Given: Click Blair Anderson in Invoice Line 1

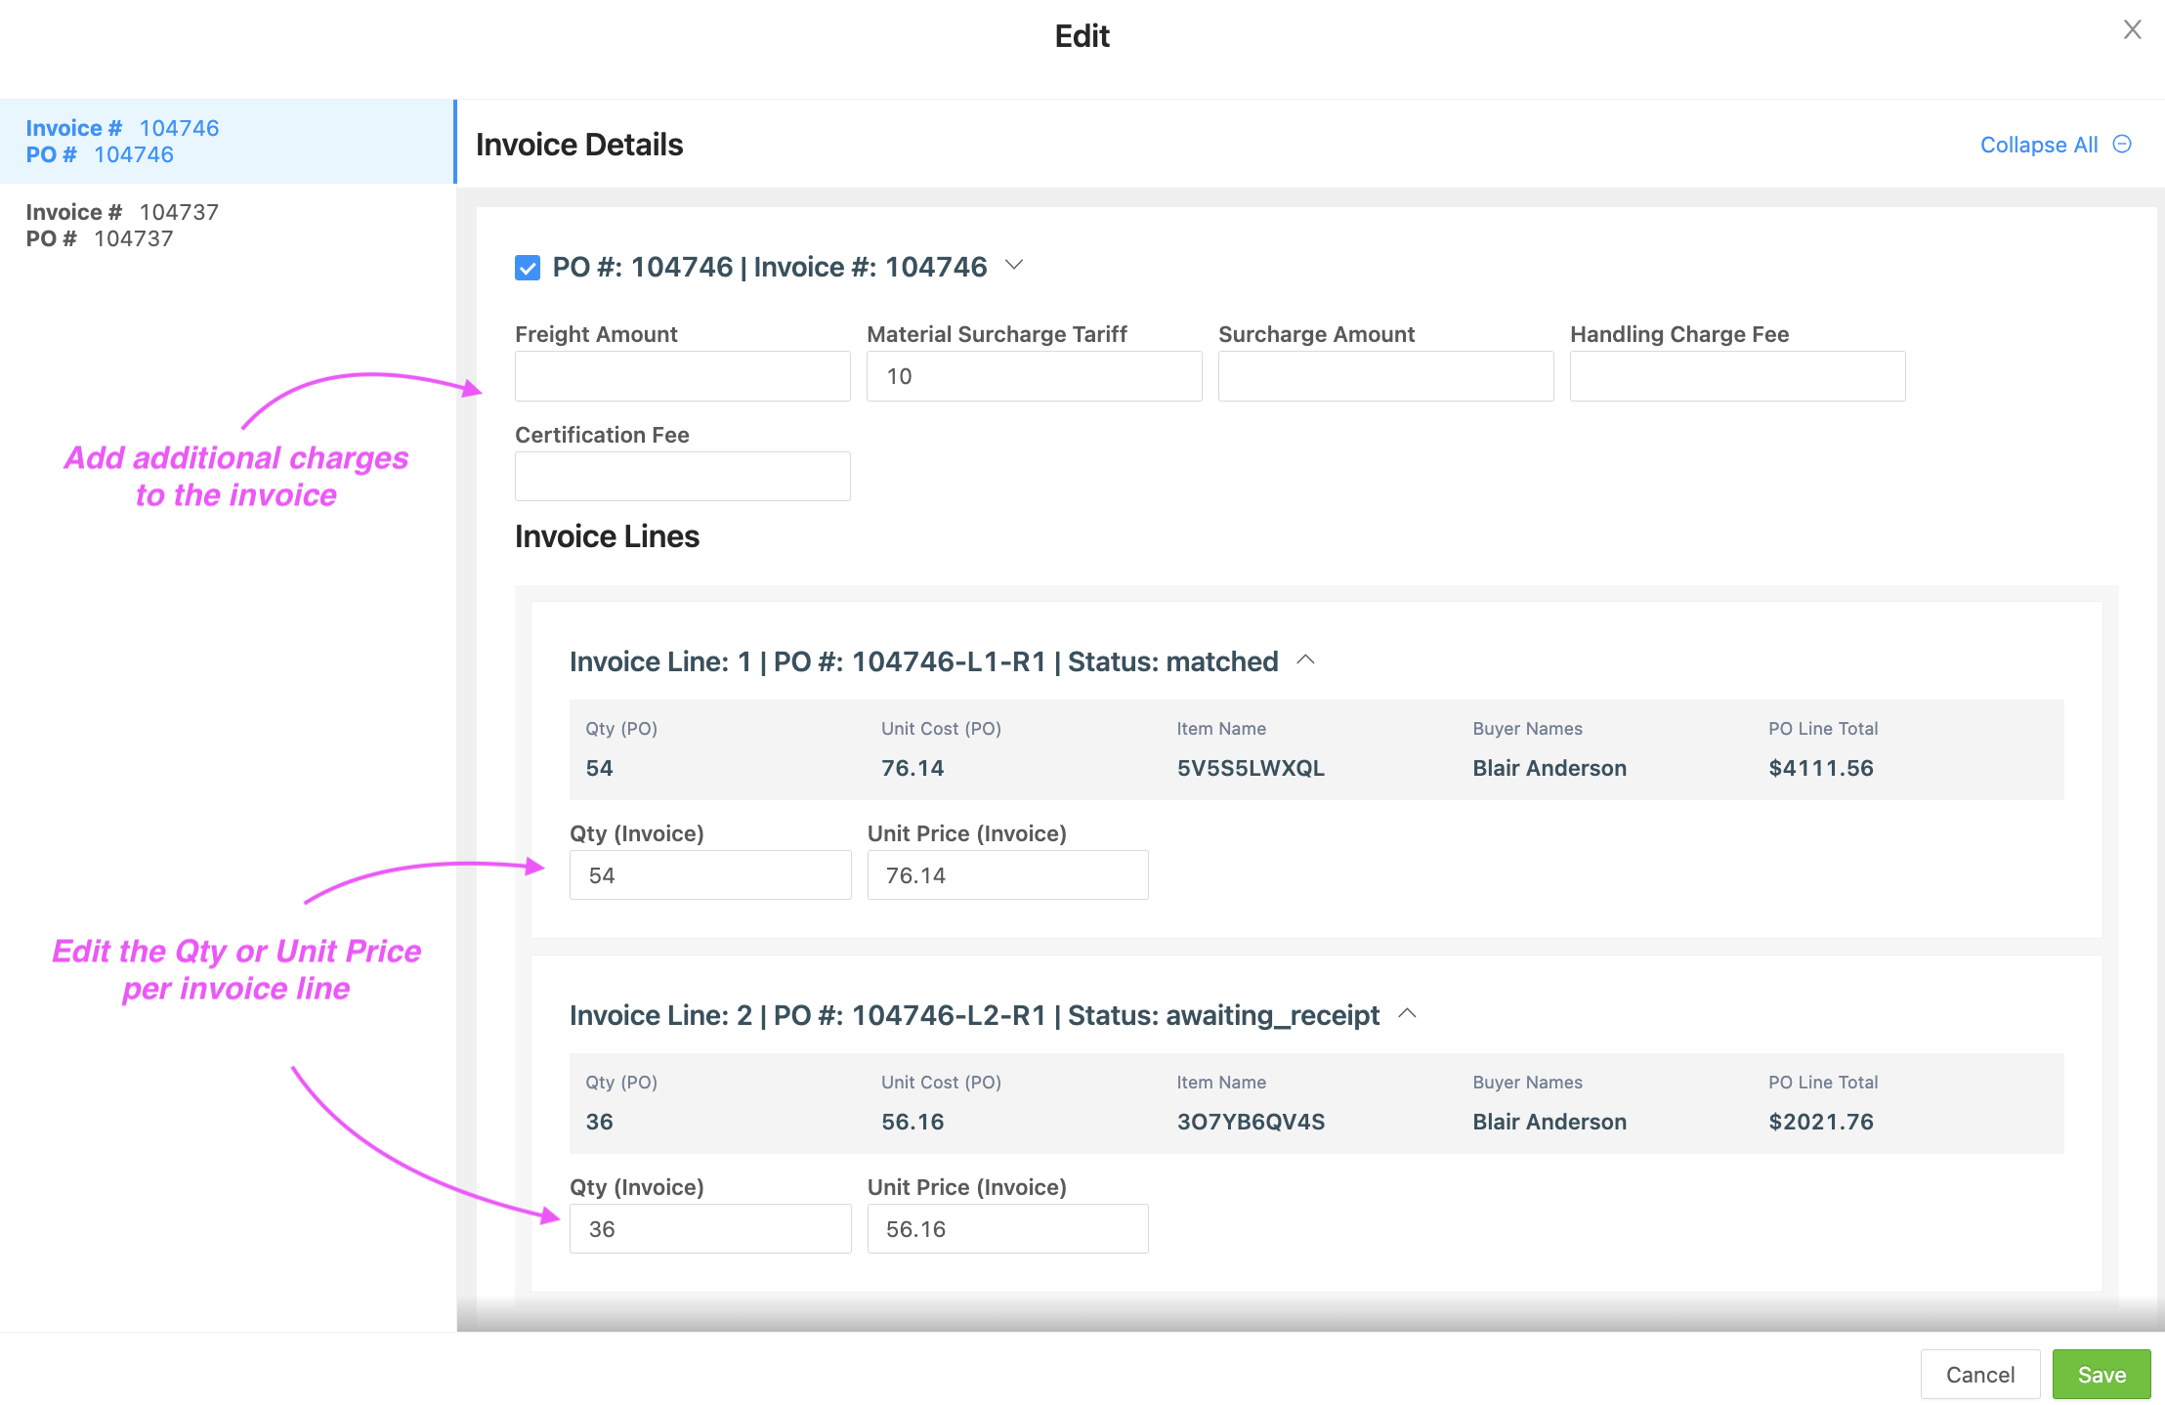Looking at the screenshot, I should (x=1549, y=768).
